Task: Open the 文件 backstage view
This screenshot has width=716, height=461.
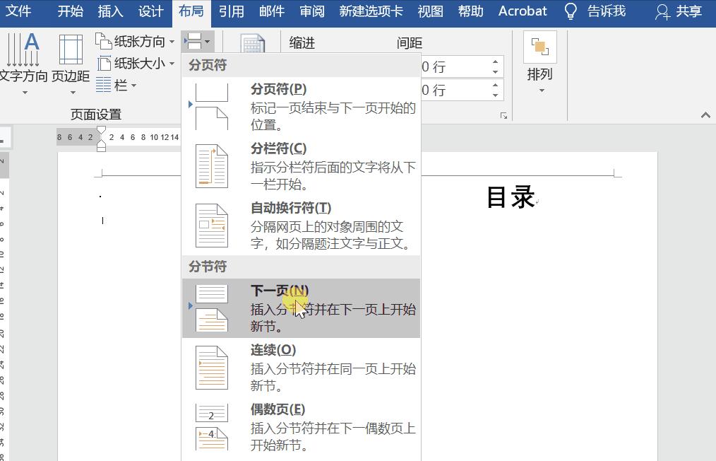Action: click(19, 11)
